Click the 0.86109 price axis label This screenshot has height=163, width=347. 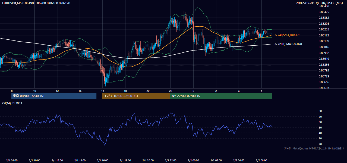[x=324, y=41]
